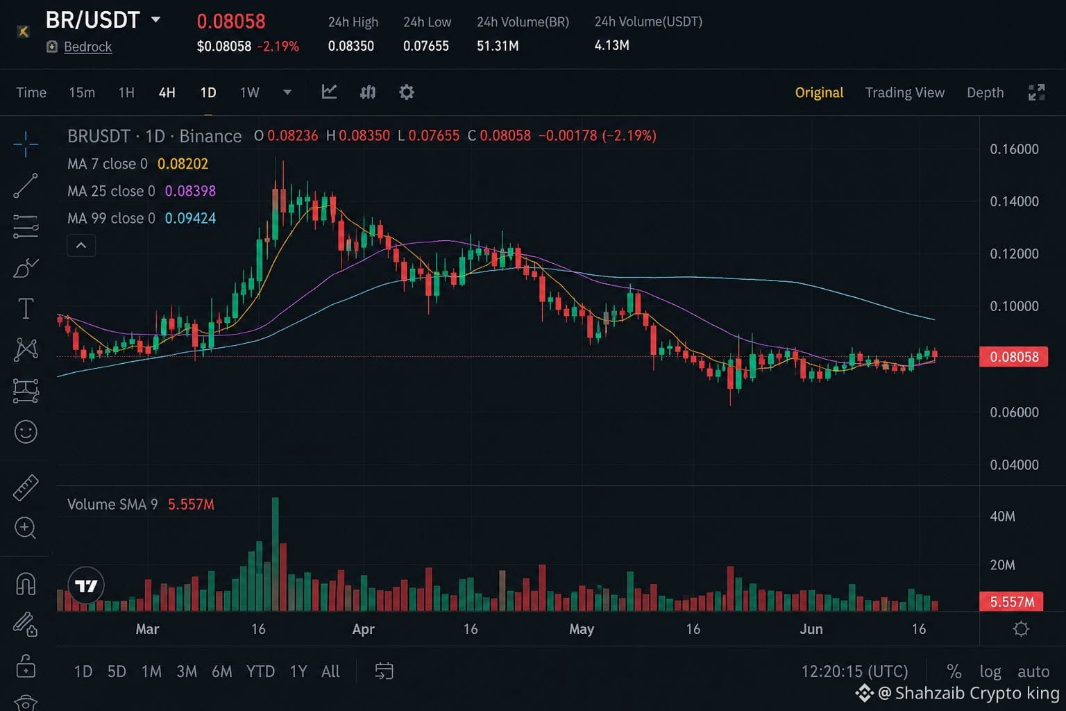
Task: Click the current price tag 0.08058 on axis
Action: (1013, 357)
